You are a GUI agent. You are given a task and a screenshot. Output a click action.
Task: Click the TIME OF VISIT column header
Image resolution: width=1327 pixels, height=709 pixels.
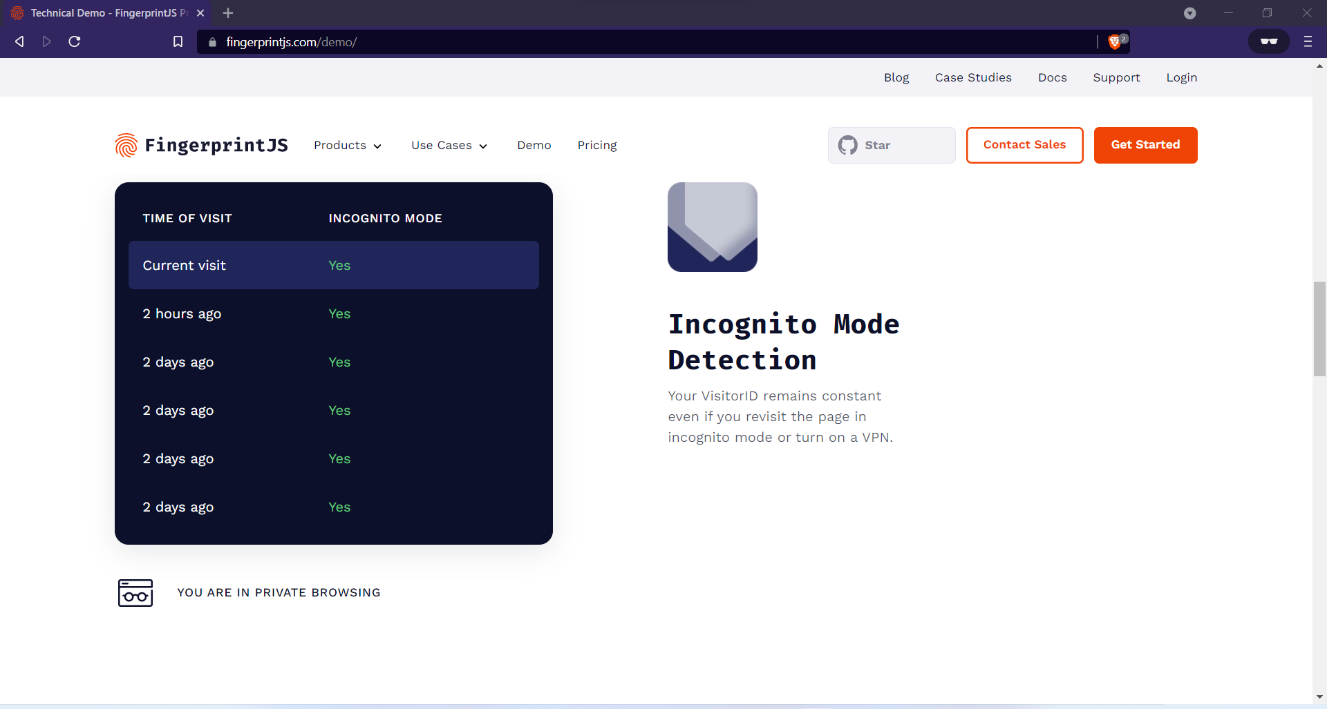tap(187, 218)
